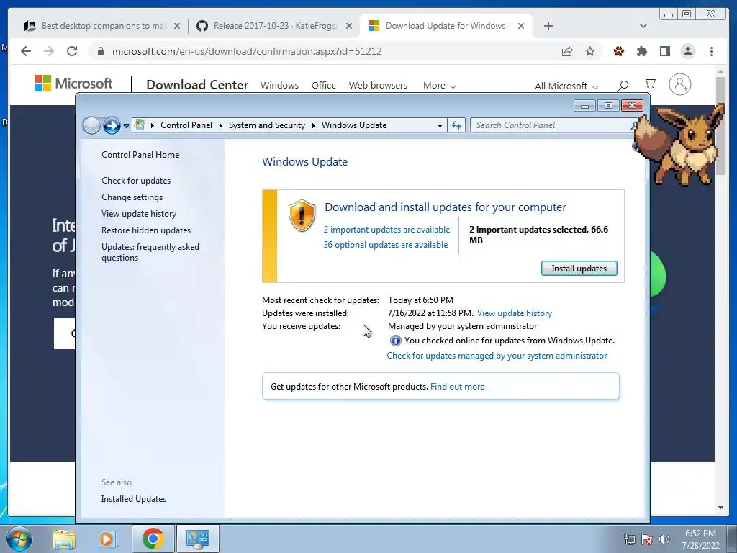Expand the recent pages dropdown arrow
737x553 pixels.
pyautogui.click(x=126, y=126)
